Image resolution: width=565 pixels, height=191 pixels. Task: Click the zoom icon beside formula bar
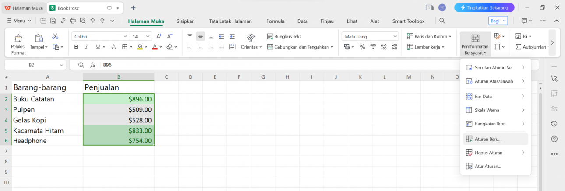tap(81, 65)
